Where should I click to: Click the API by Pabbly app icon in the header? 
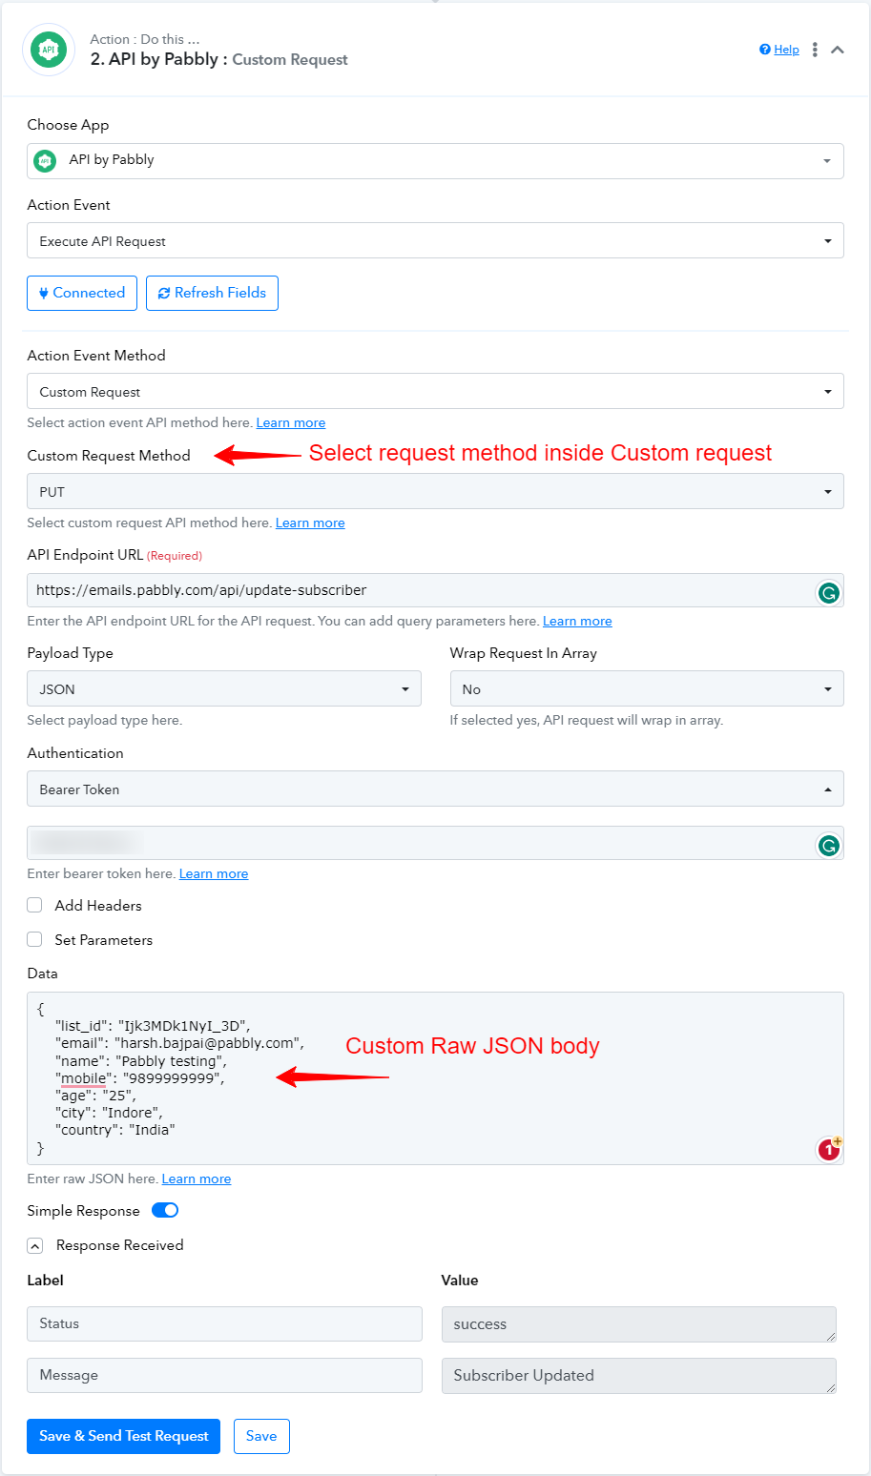(49, 50)
